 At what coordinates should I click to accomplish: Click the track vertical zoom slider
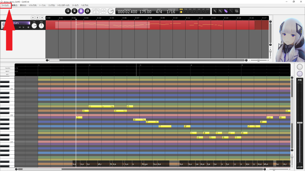click(x=270, y=51)
